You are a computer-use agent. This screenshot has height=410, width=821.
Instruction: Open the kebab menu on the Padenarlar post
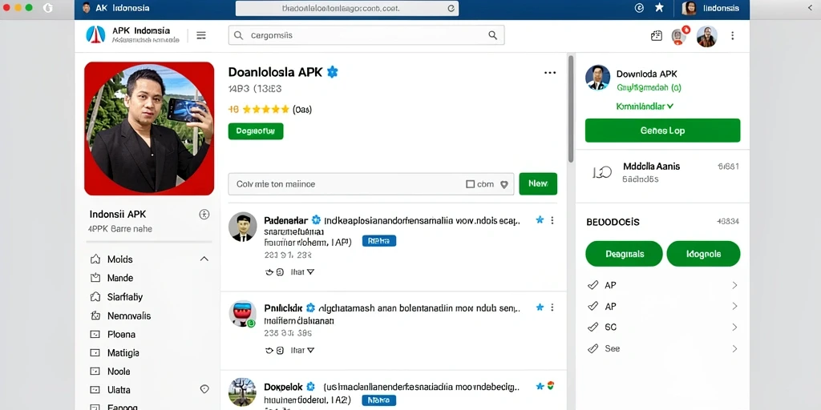(552, 220)
